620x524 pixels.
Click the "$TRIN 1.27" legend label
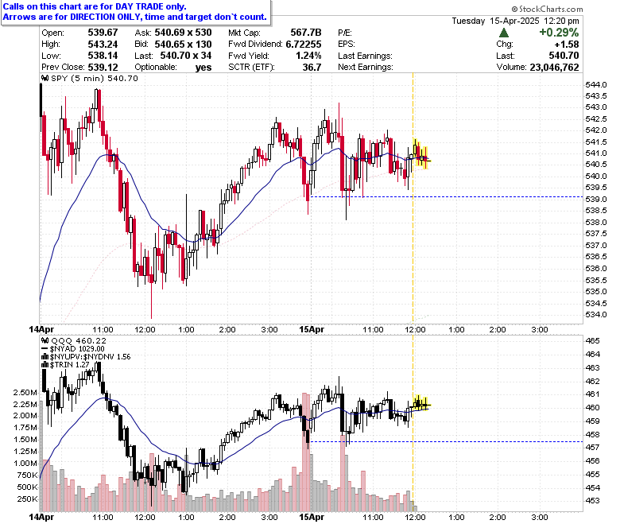point(70,365)
